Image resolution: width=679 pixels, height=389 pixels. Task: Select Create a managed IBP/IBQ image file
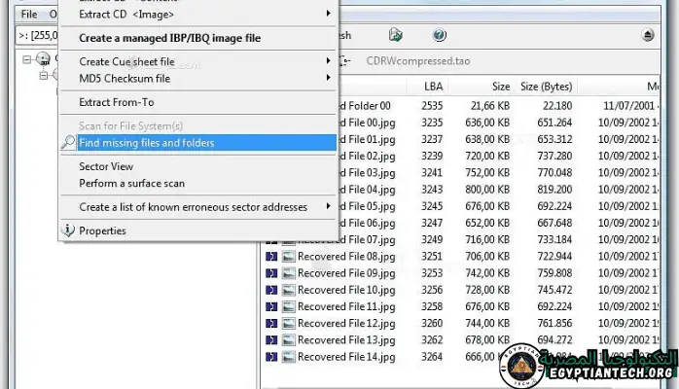click(169, 38)
